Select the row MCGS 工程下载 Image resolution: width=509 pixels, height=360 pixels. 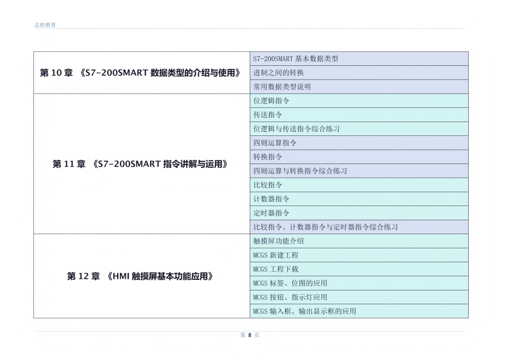(x=359, y=269)
